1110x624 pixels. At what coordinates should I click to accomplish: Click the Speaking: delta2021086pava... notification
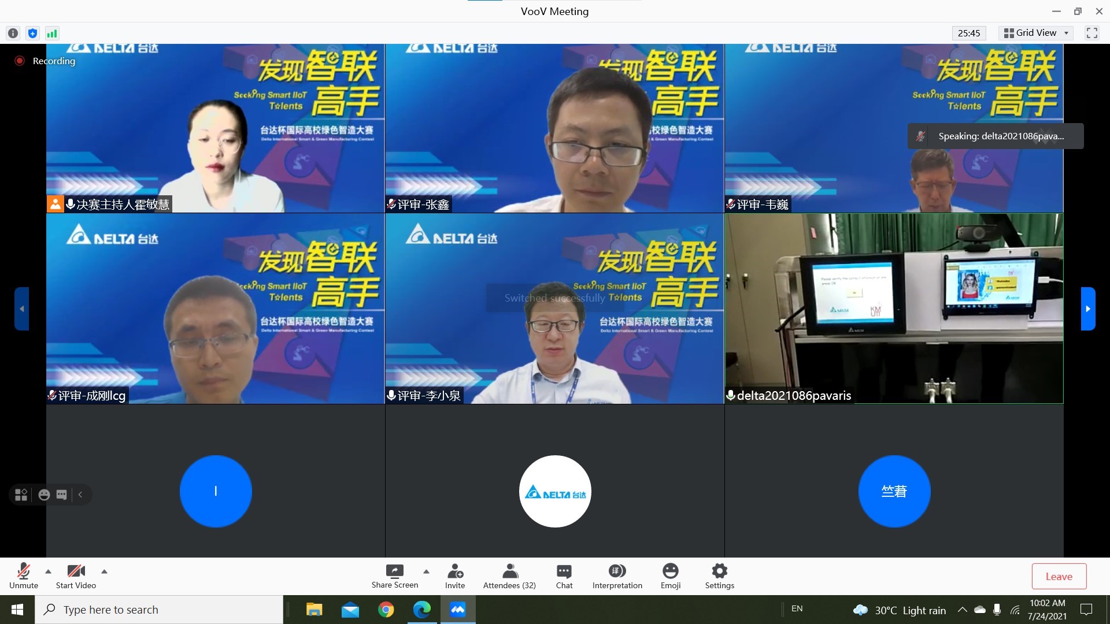click(x=996, y=136)
